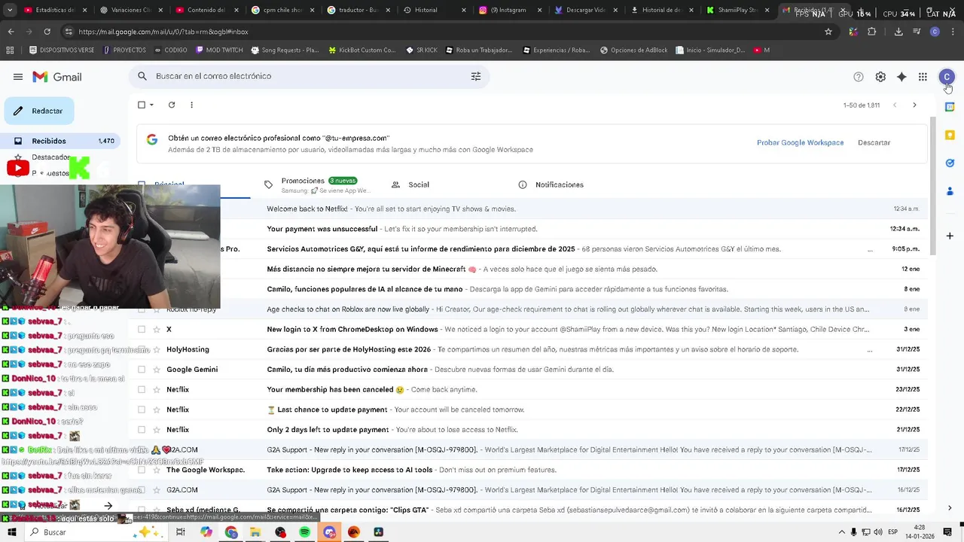Refresh the inbox message list

point(172,105)
